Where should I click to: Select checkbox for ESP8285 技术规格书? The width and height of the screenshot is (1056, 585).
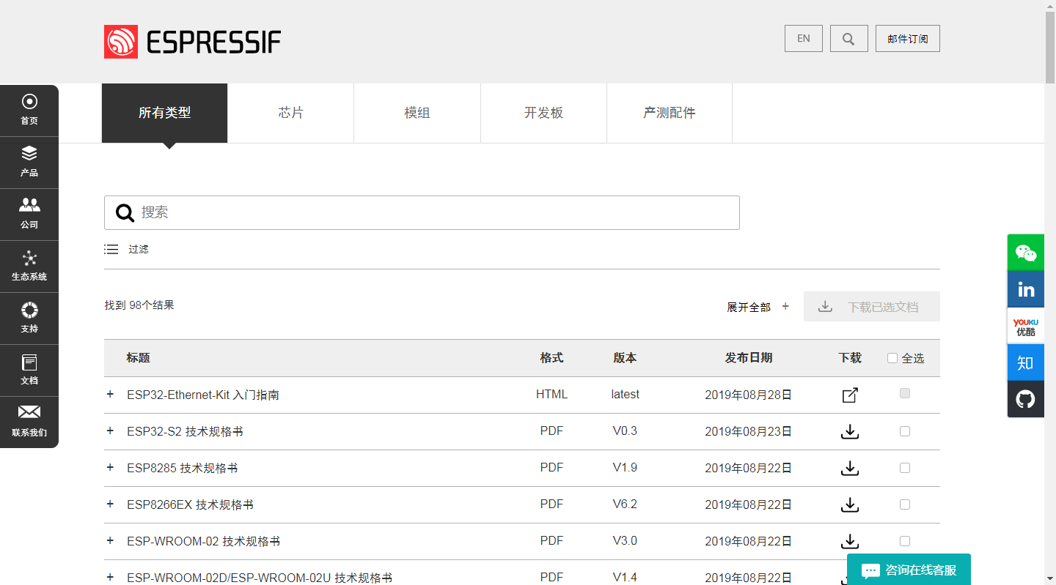905,468
